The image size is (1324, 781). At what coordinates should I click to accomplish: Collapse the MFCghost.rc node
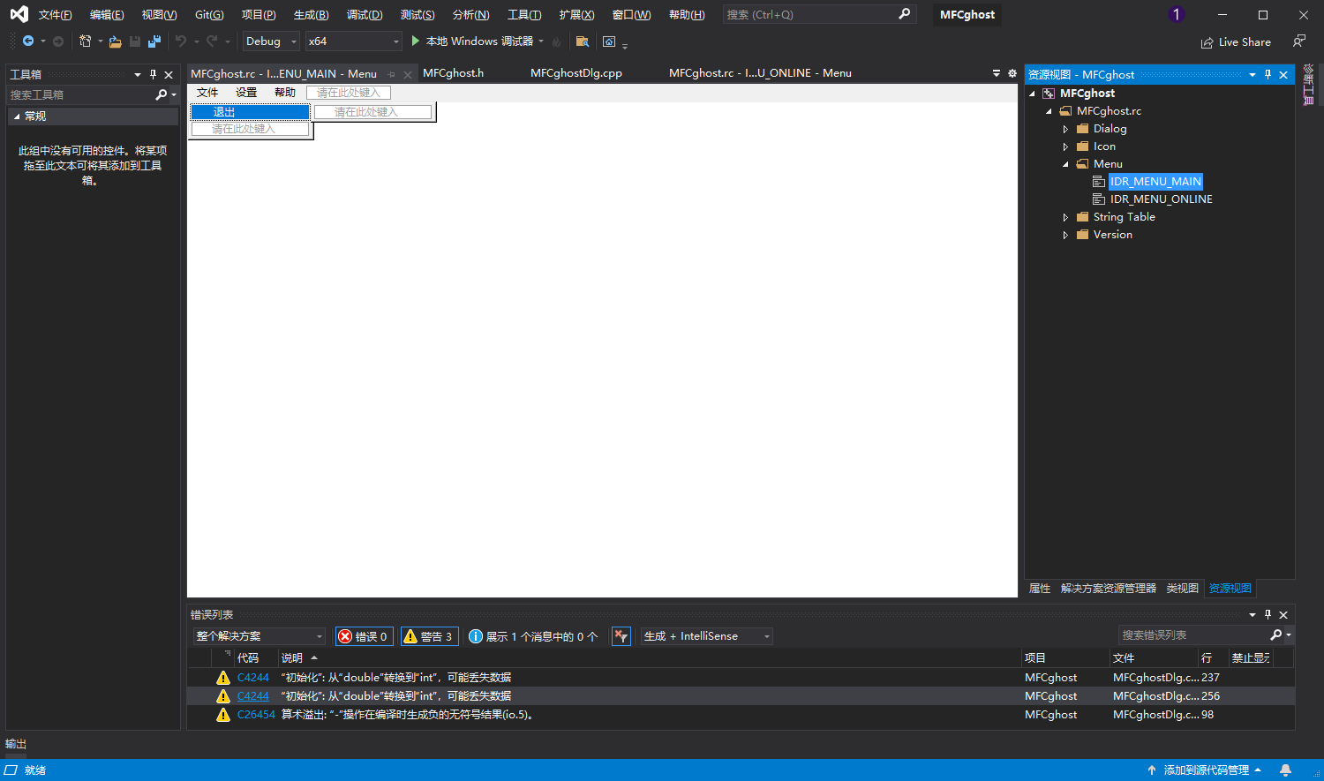coord(1049,111)
